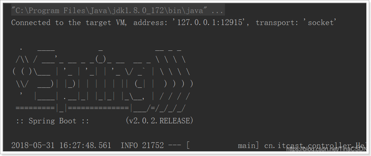The width and height of the screenshot is (371, 156).
Task: Click the 'cn.itcast.controller' logger name
Action: 309,145
